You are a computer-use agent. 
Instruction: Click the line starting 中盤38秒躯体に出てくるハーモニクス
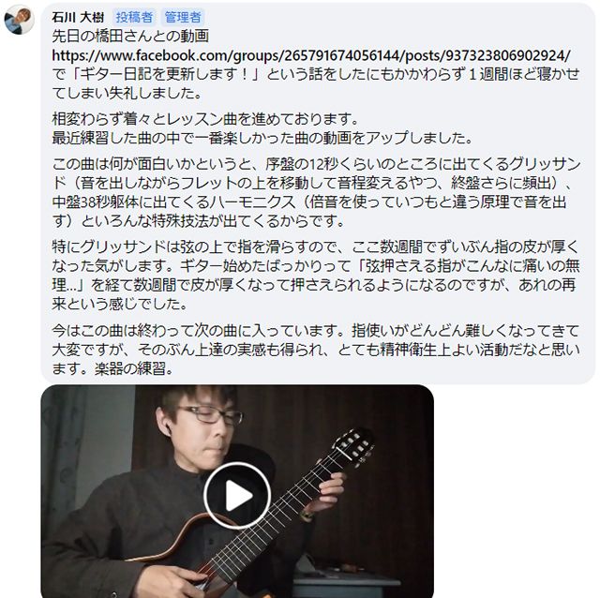[309, 202]
